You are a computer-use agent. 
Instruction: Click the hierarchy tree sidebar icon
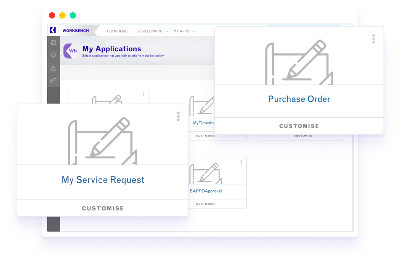[x=53, y=68]
